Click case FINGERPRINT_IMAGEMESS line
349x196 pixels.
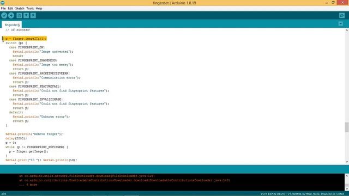[33, 60]
